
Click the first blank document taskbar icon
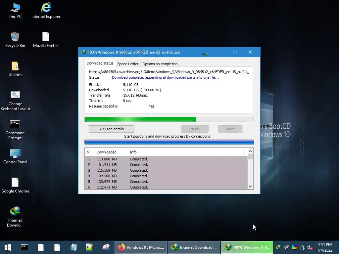tap(41, 247)
